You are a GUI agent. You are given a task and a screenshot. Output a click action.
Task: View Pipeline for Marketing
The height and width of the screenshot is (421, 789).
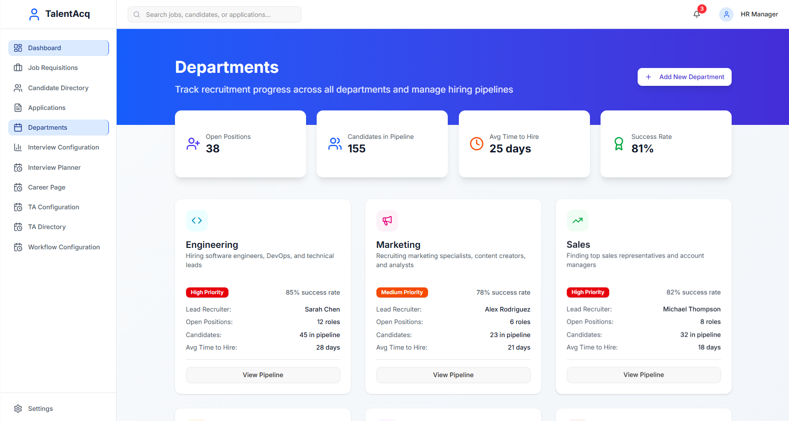454,375
